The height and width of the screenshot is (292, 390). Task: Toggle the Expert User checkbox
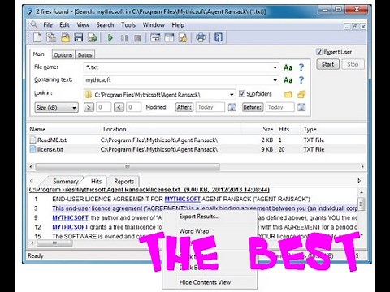[x=319, y=52]
